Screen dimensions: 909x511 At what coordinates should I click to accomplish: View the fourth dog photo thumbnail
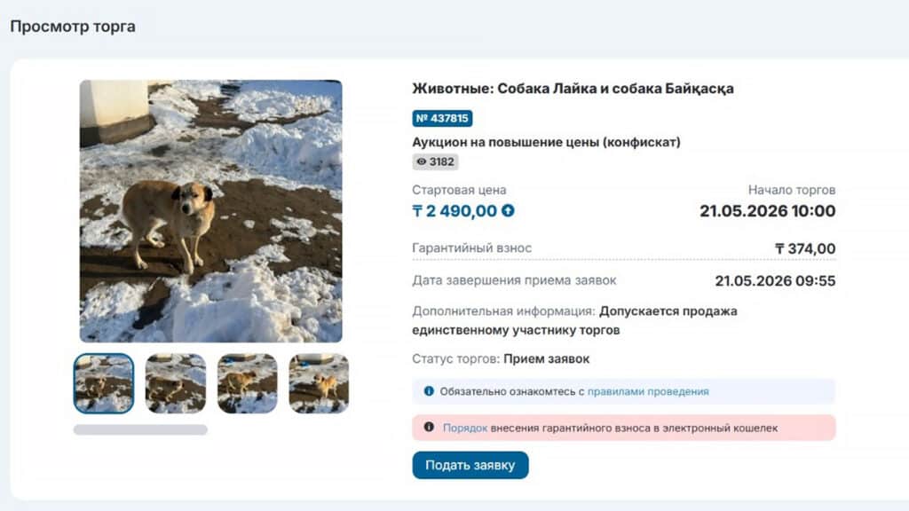[319, 383]
